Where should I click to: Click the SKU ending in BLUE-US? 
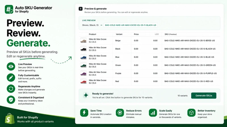coord(189,57)
